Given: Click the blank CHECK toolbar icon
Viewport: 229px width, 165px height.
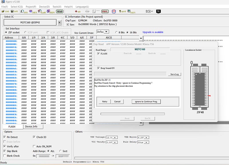Looking at the screenshot, I should (33, 11).
